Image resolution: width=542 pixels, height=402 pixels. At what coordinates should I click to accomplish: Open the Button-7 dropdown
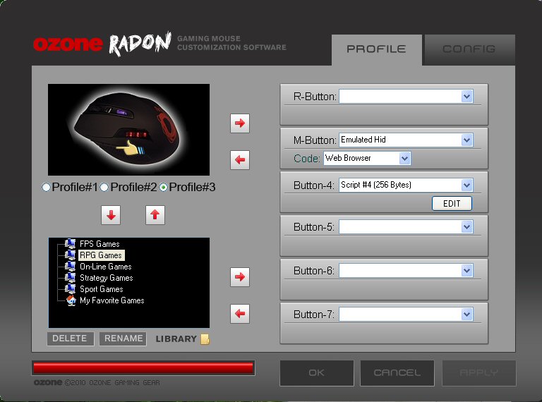coord(466,315)
